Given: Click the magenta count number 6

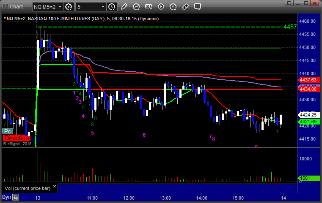Looking at the screenshot, I should 144,135.
